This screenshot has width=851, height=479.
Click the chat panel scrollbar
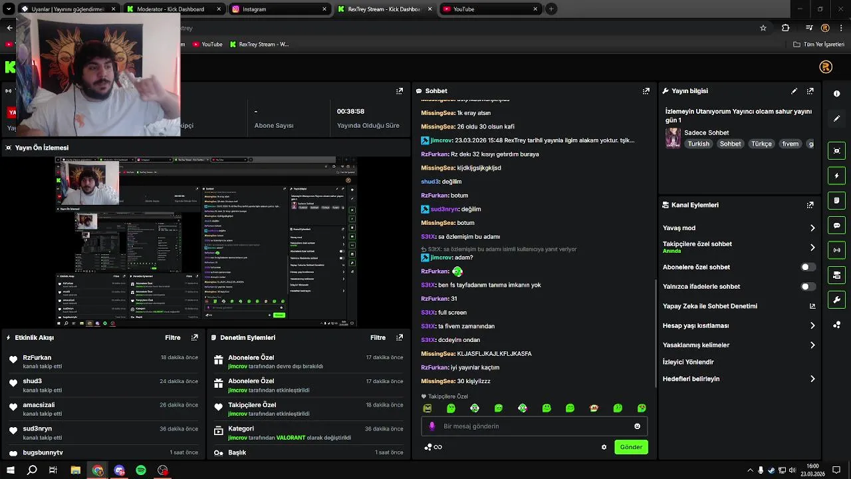click(656, 333)
